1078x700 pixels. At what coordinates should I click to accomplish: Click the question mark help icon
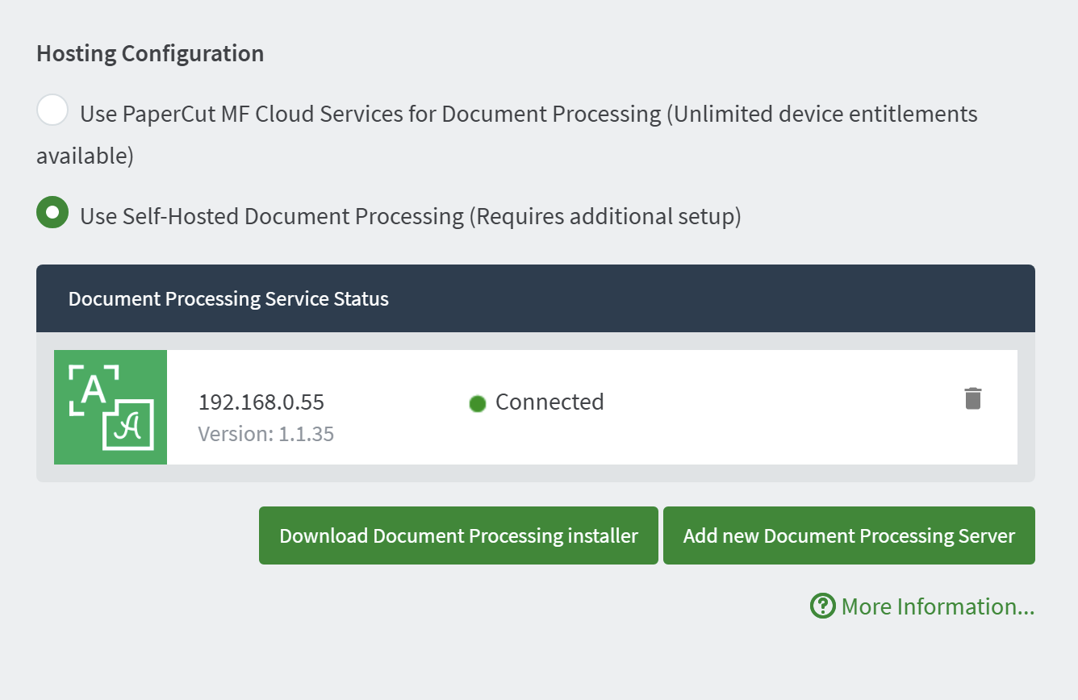tap(822, 606)
